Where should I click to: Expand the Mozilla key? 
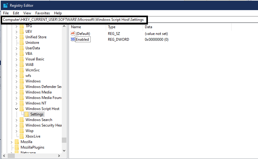11,142
